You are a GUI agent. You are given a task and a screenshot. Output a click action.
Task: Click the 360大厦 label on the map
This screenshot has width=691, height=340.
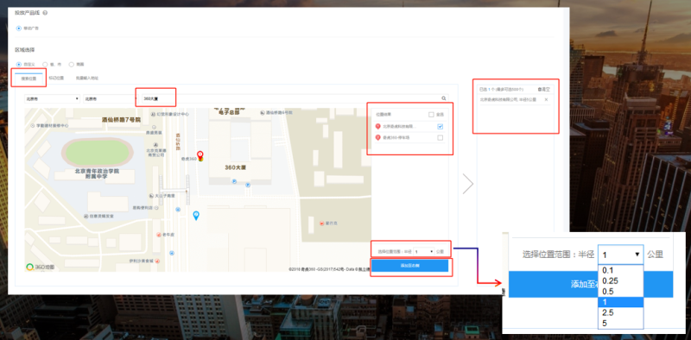click(235, 167)
